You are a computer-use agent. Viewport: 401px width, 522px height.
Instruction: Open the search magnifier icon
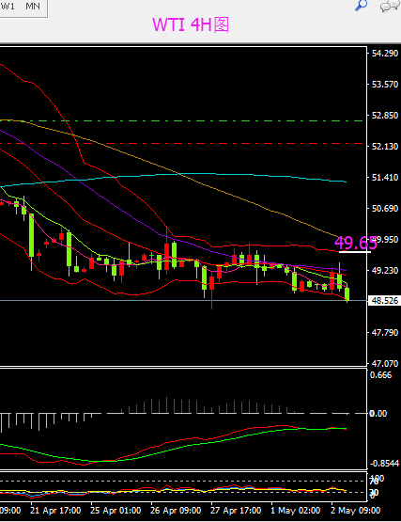tap(362, 6)
